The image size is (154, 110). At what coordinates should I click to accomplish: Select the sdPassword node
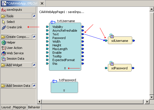click(x=120, y=68)
